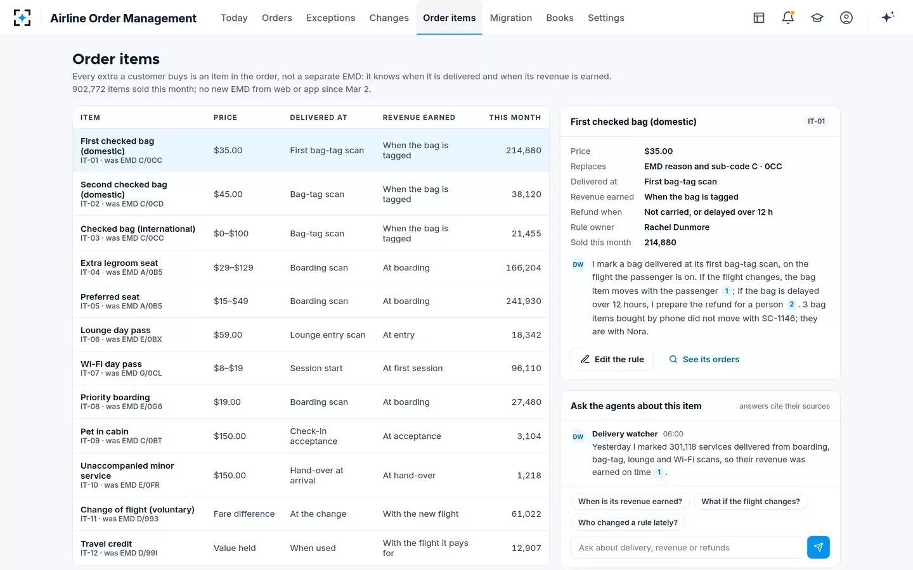Select the Preferred seat row
Screen dimensions: 913x570
point(311,301)
